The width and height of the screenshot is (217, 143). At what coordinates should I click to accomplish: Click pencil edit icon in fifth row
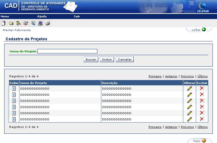coord(189,113)
